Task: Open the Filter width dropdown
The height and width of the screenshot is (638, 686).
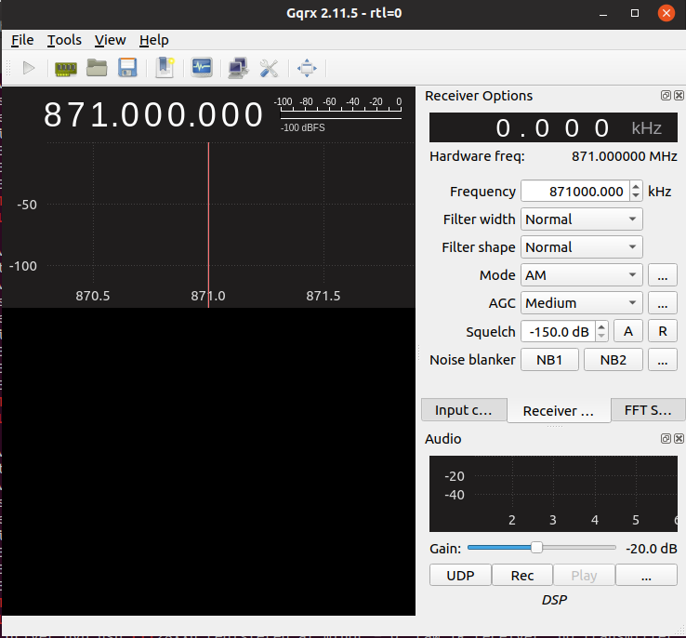Action: click(x=582, y=219)
